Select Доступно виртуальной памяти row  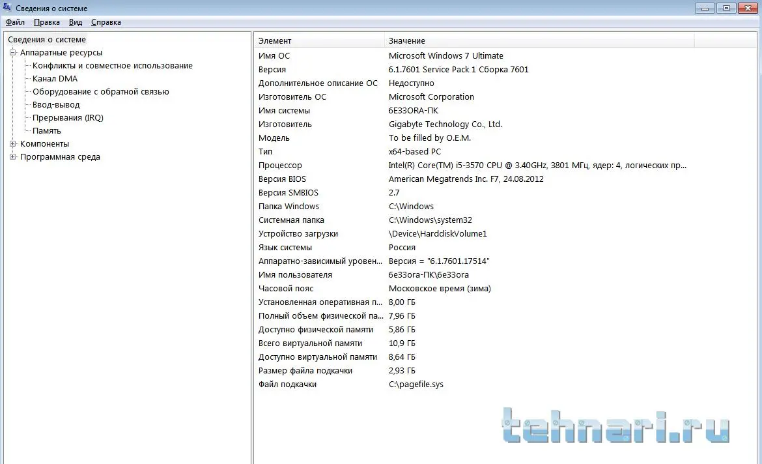click(317, 356)
